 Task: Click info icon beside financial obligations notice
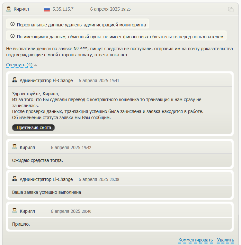coord(13,36)
